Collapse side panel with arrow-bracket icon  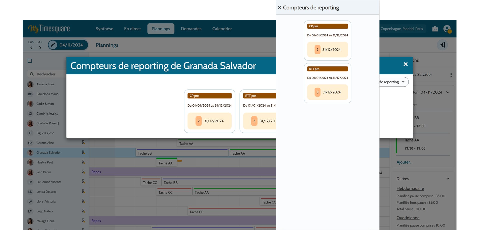point(442,45)
